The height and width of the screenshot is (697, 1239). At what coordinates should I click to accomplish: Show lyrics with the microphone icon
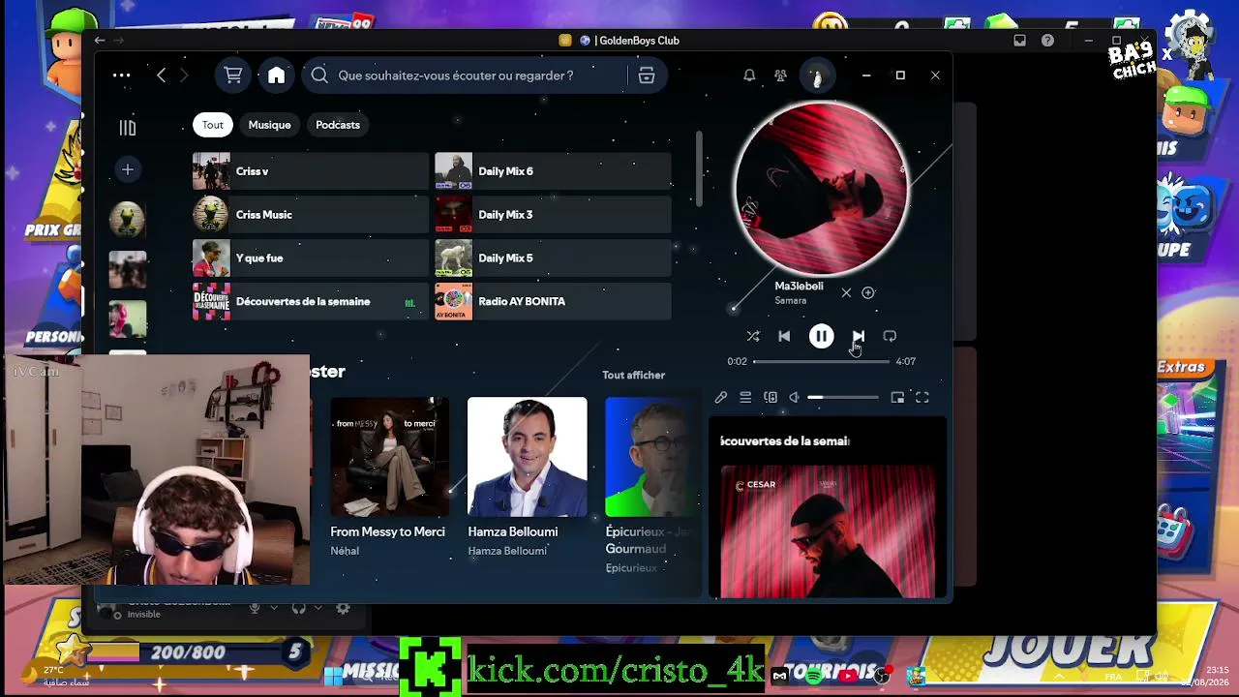click(721, 397)
